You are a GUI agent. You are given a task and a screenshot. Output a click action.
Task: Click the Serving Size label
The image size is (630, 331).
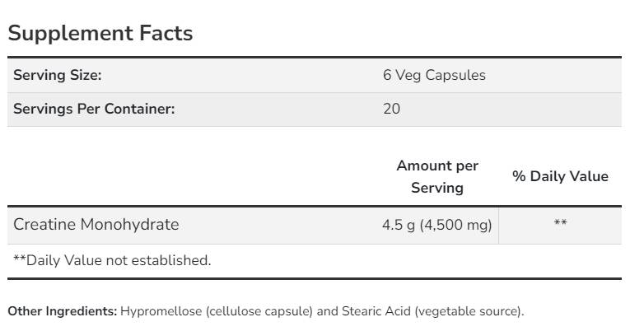(57, 75)
